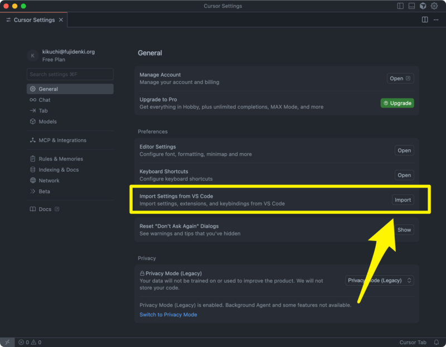The image size is (446, 347).
Task: Open more actions ellipsis in tab bar
Action: point(436,19)
